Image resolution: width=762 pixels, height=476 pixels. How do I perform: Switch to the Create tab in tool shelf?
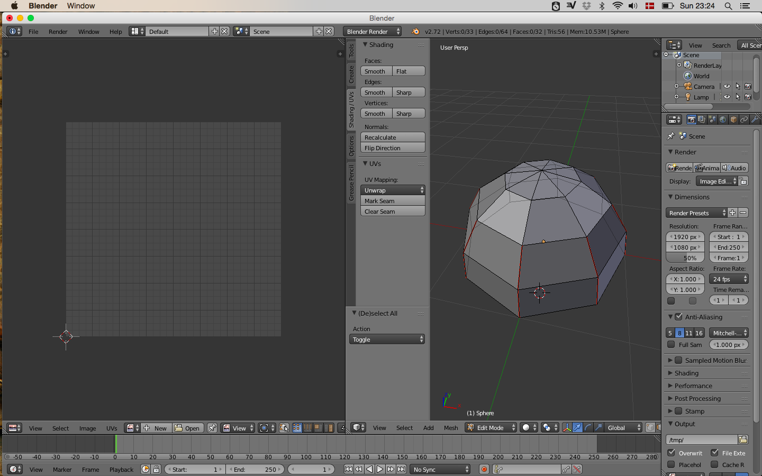(x=351, y=74)
